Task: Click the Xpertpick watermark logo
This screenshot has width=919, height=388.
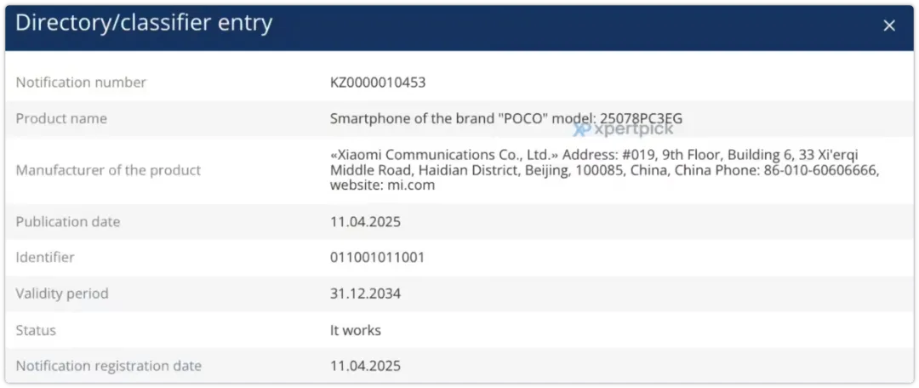Action: [x=623, y=129]
